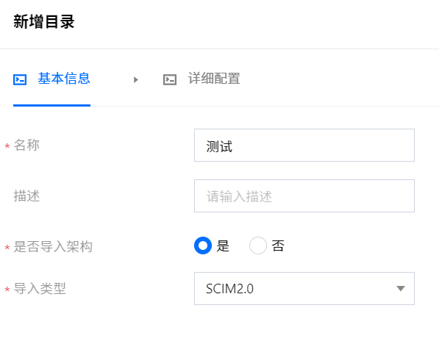Click the terminal icon beside 基本信息
439x344 pixels.
20,79
